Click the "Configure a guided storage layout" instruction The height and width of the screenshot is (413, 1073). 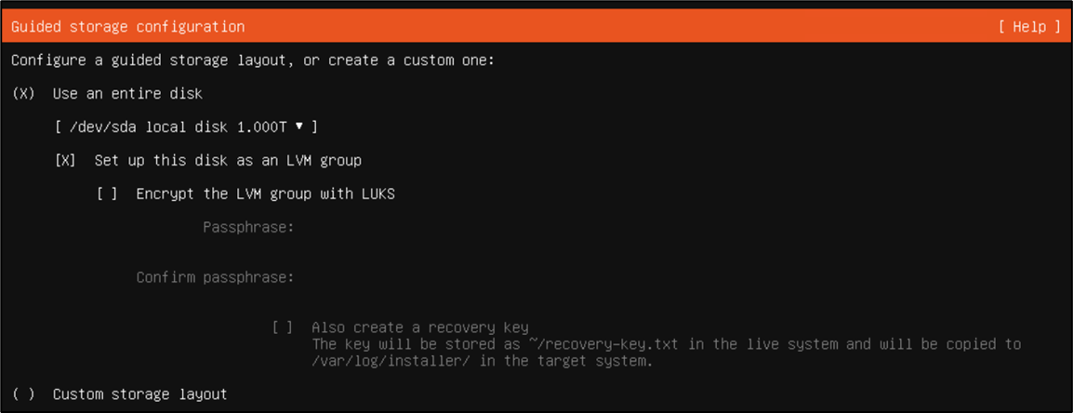pos(253,60)
